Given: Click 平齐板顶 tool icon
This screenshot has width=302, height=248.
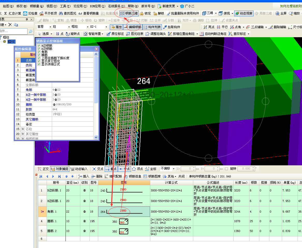Looking at the screenshot, I should coord(41,13).
